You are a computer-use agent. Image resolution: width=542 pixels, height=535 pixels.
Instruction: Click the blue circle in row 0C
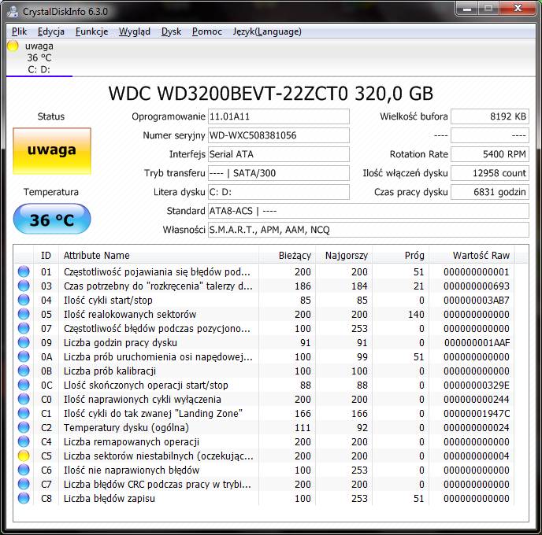coord(24,385)
